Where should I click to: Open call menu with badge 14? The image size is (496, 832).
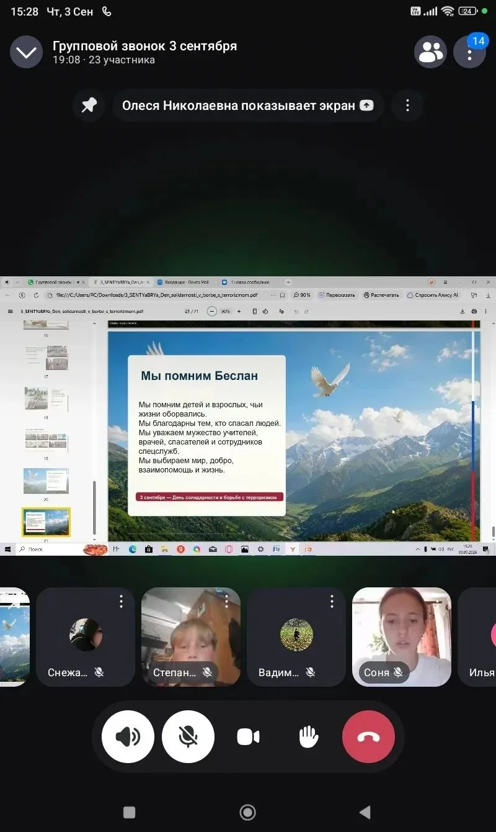point(470,52)
